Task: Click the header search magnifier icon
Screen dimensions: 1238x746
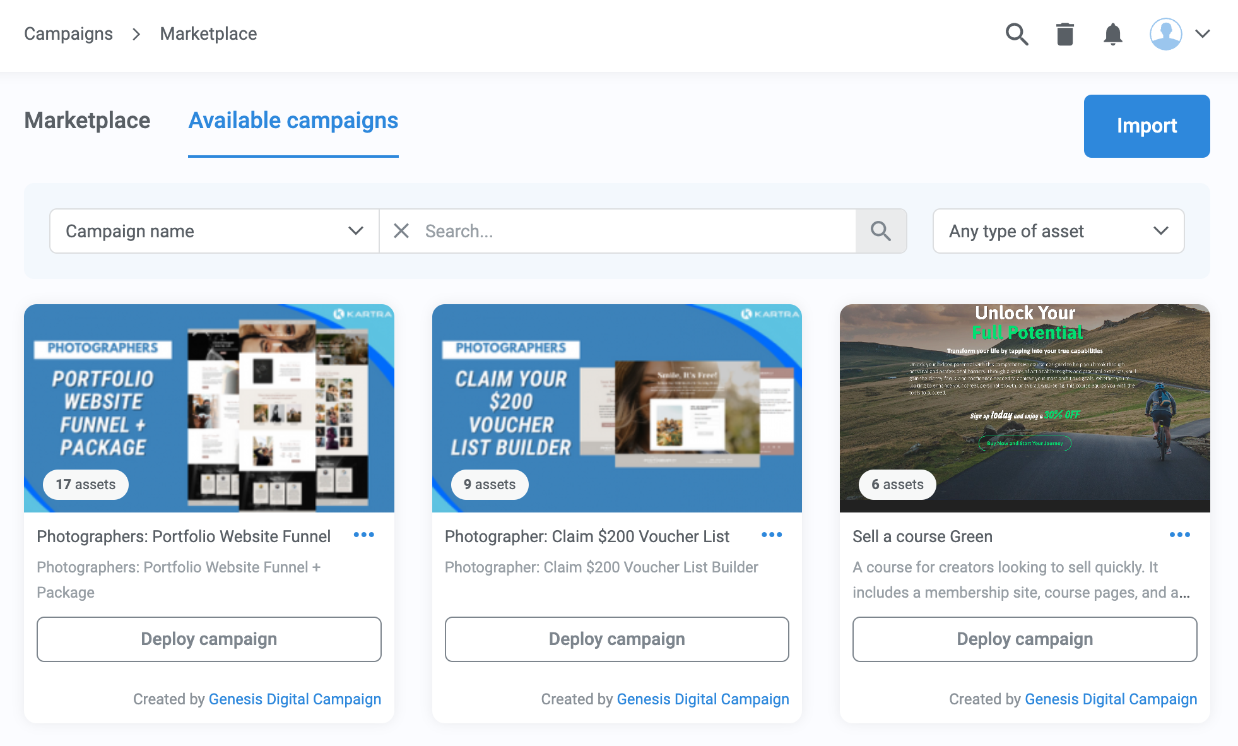Action: point(1017,34)
